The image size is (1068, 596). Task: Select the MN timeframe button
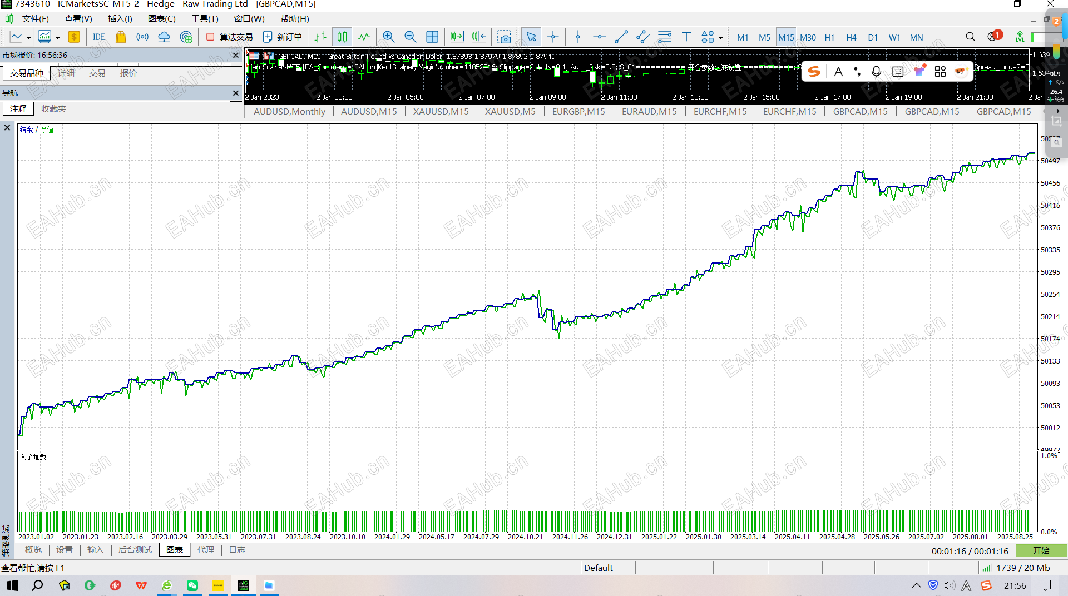pyautogui.click(x=917, y=37)
